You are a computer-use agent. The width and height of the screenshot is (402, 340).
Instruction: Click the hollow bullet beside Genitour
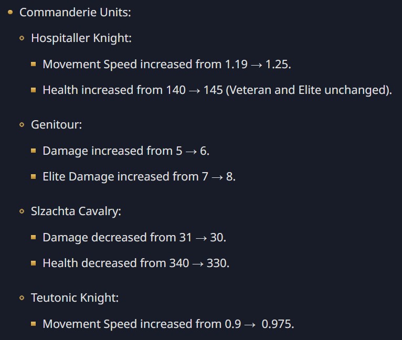pyautogui.click(x=22, y=125)
